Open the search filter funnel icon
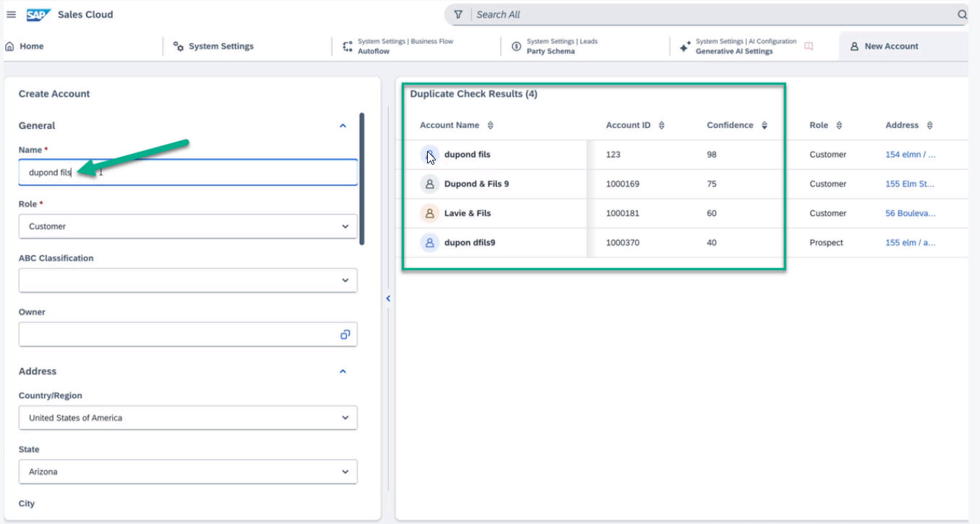The image size is (980, 524). (x=458, y=14)
